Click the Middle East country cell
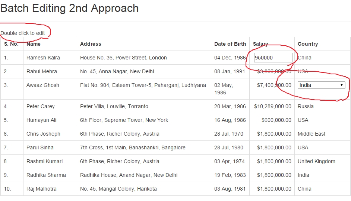This screenshot has height=201, width=351. [322, 134]
